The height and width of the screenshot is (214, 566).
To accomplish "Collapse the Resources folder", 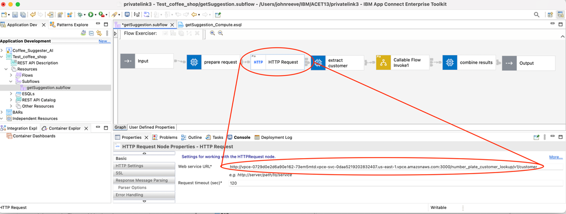I will pyautogui.click(x=6, y=69).
